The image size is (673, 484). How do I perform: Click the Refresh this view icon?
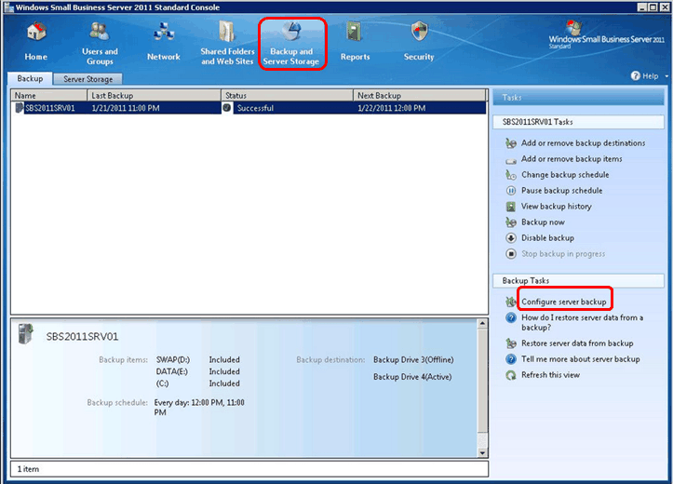pos(511,375)
